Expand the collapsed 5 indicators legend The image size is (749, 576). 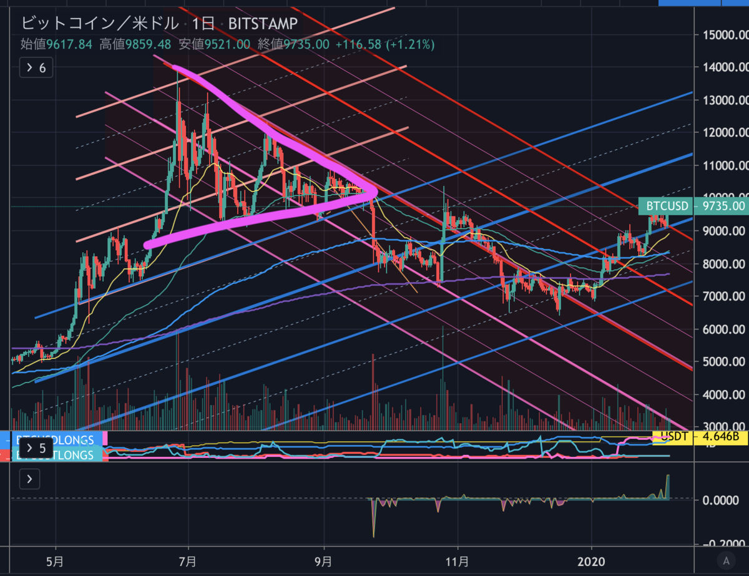36,448
